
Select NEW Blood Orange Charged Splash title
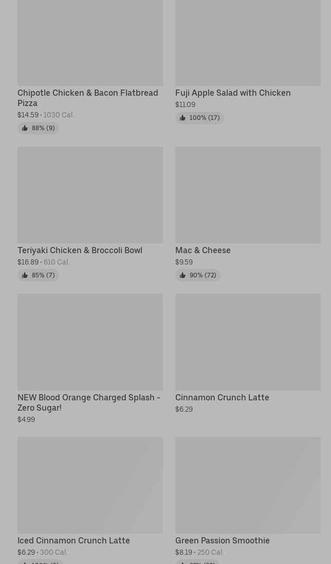coord(88,402)
